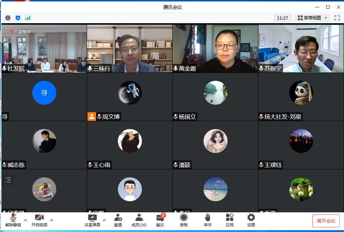Open 设置 settings gear

(251, 220)
